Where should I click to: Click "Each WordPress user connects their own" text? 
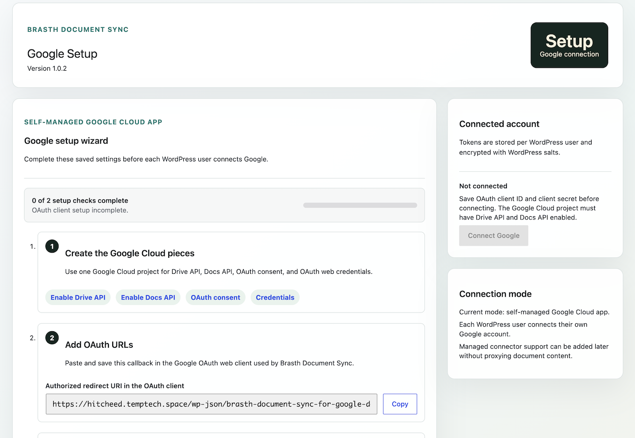point(523,329)
